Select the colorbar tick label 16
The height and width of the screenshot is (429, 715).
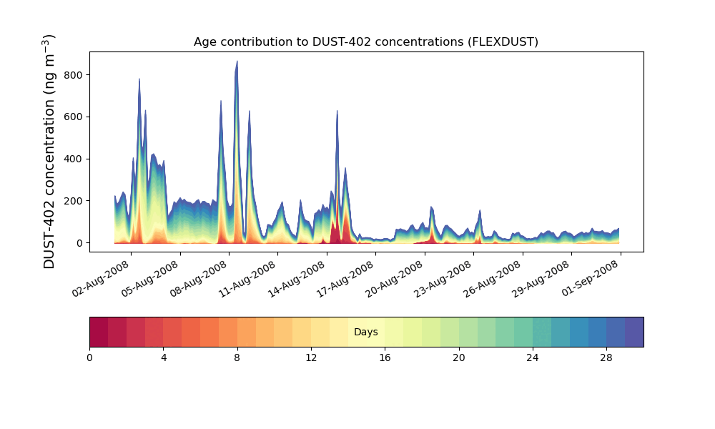point(385,357)
